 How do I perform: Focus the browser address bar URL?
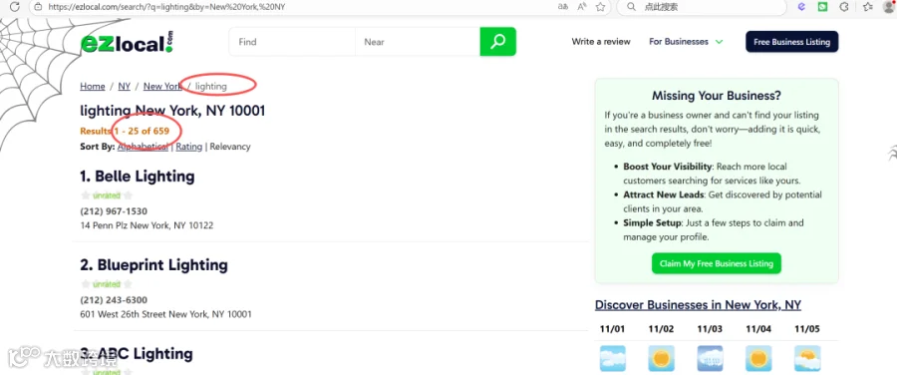(166, 7)
